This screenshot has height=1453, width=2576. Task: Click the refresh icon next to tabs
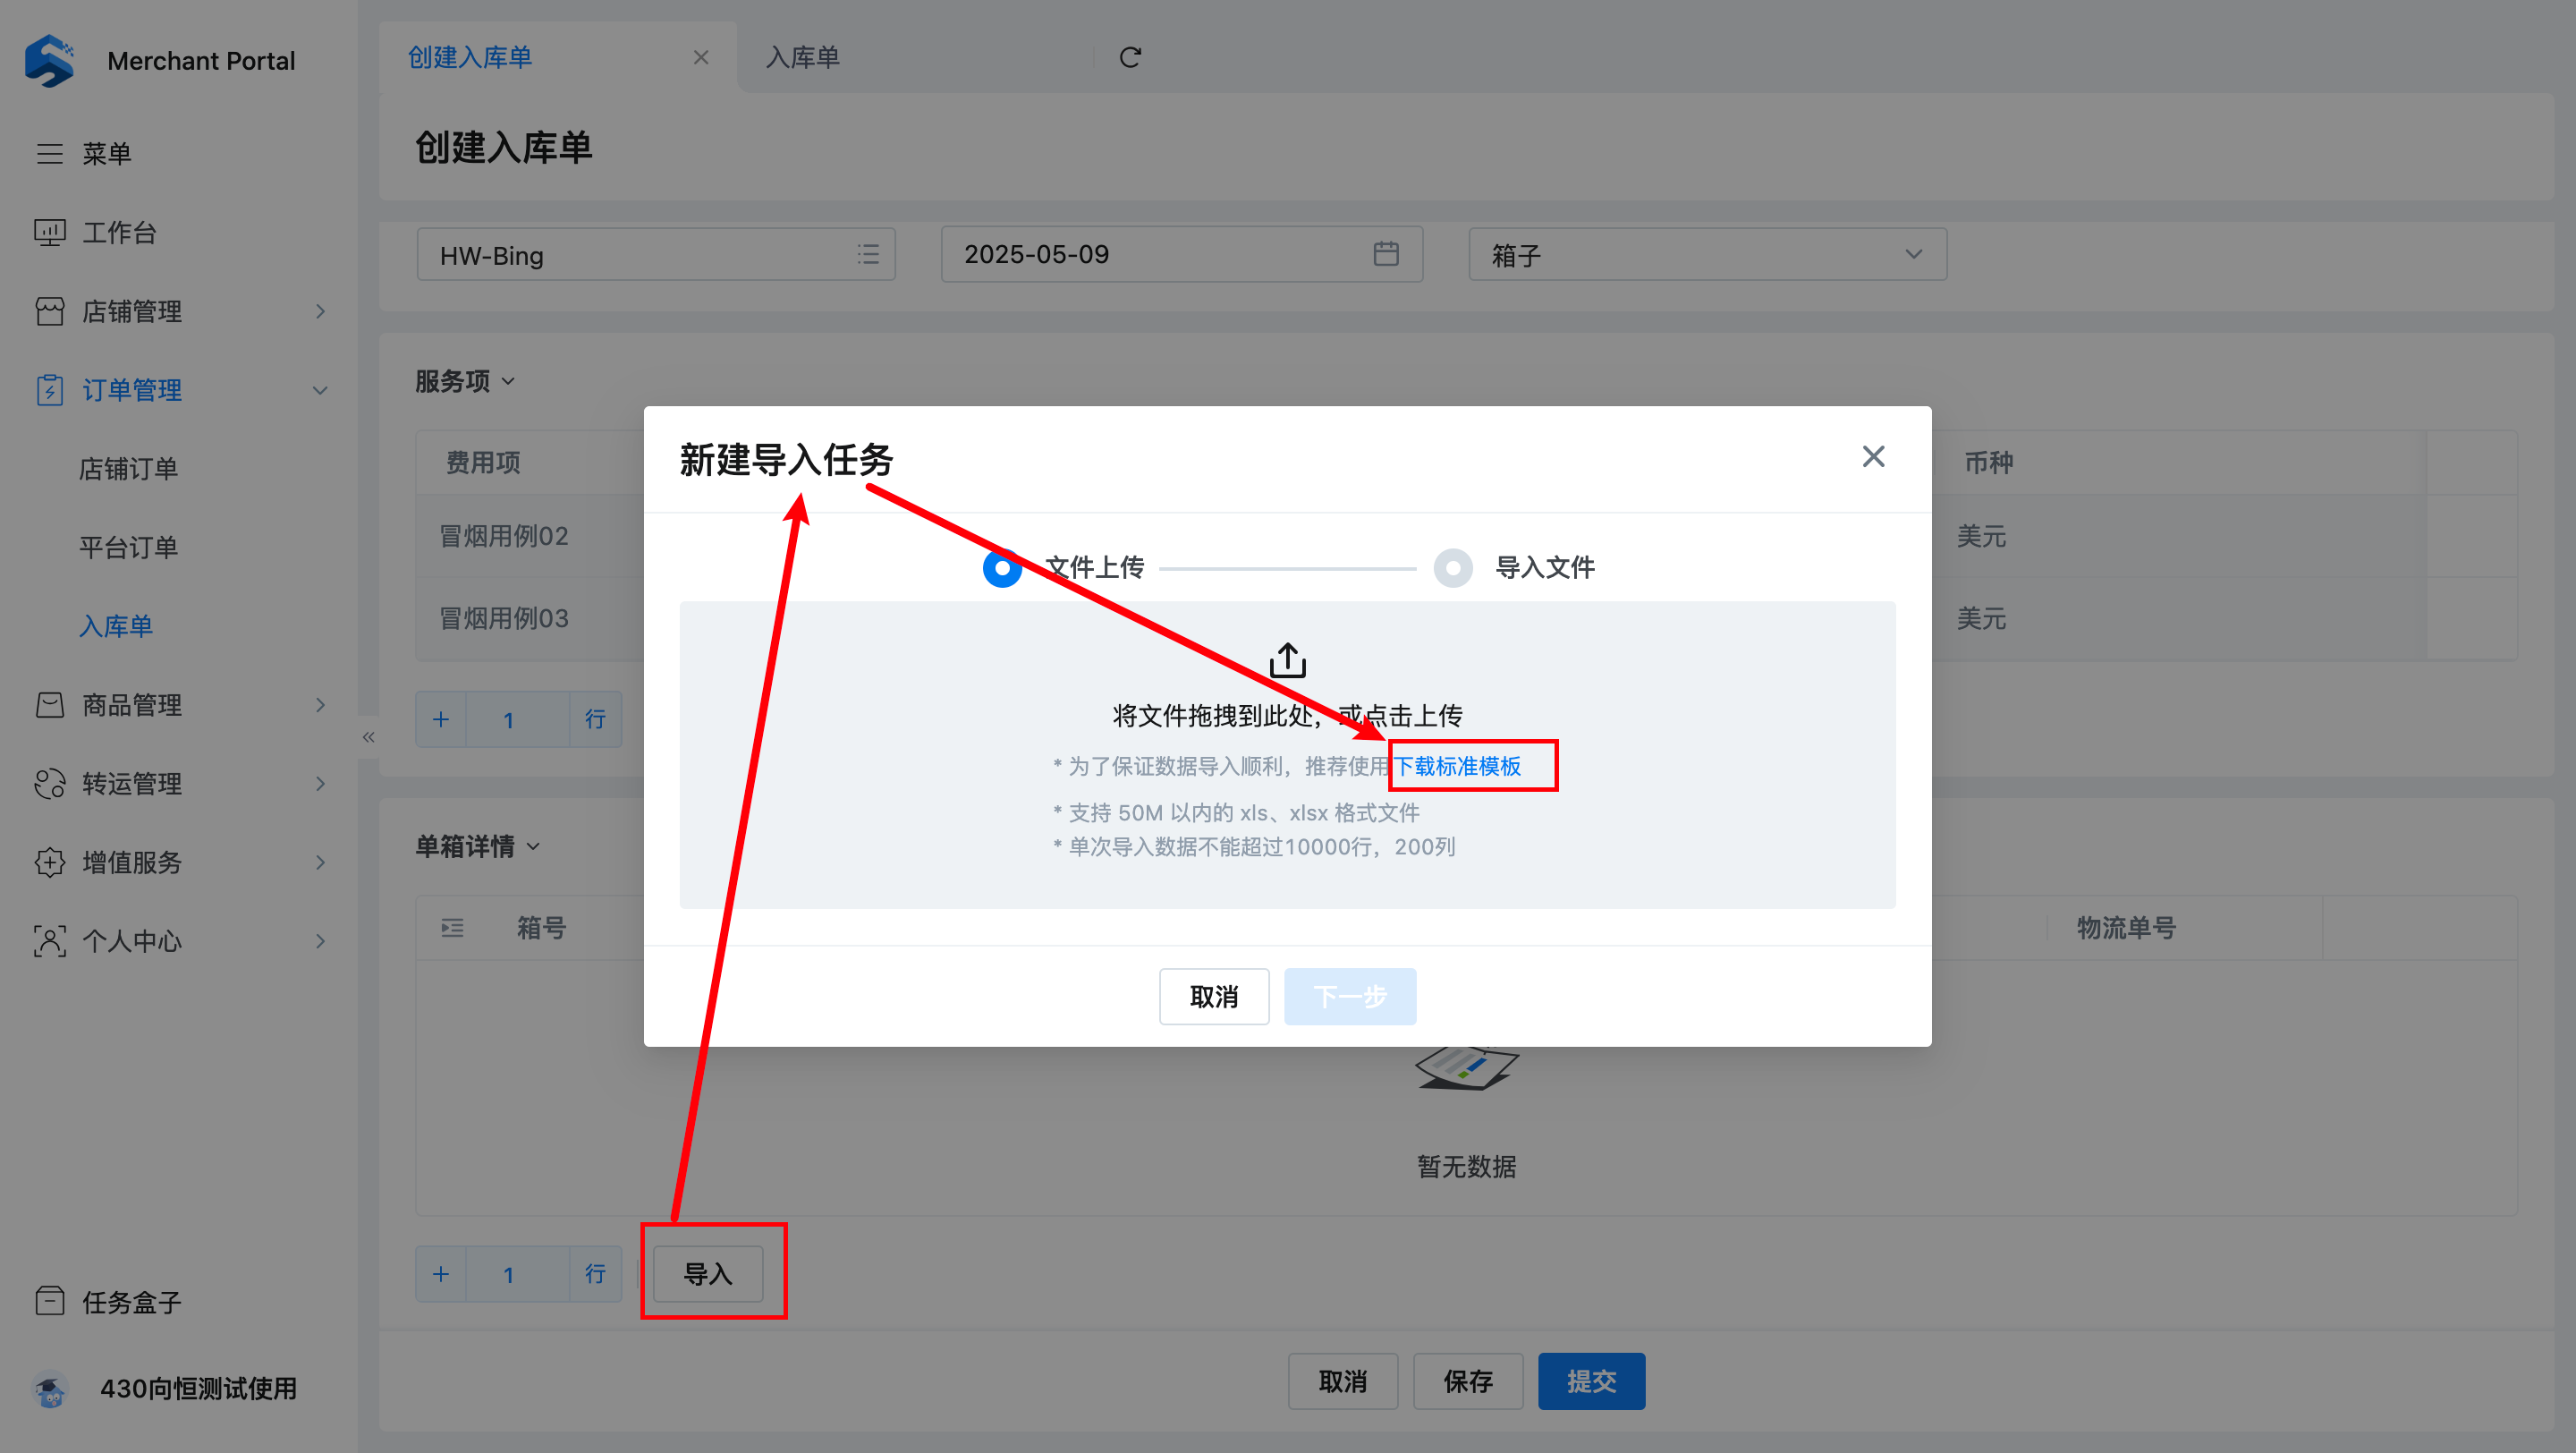click(1130, 58)
